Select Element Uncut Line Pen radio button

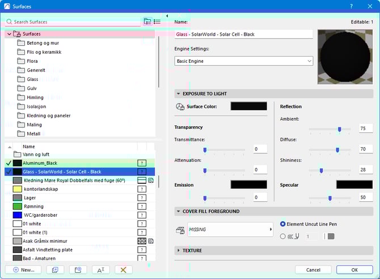283,224
